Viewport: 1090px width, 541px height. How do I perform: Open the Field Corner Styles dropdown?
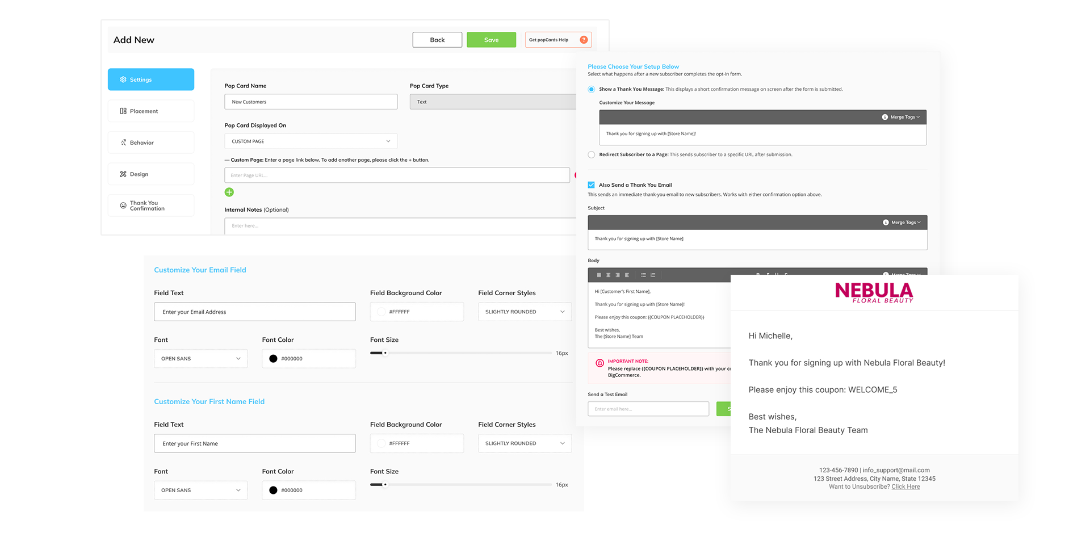point(524,311)
